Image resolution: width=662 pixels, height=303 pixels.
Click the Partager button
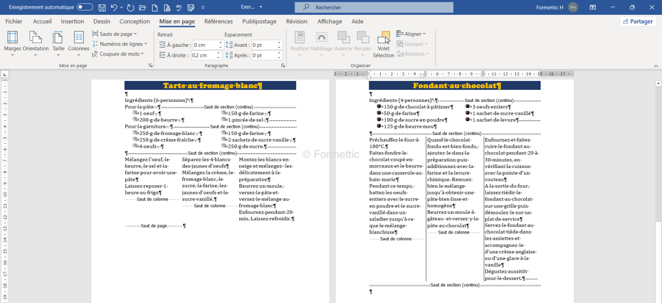tap(638, 21)
